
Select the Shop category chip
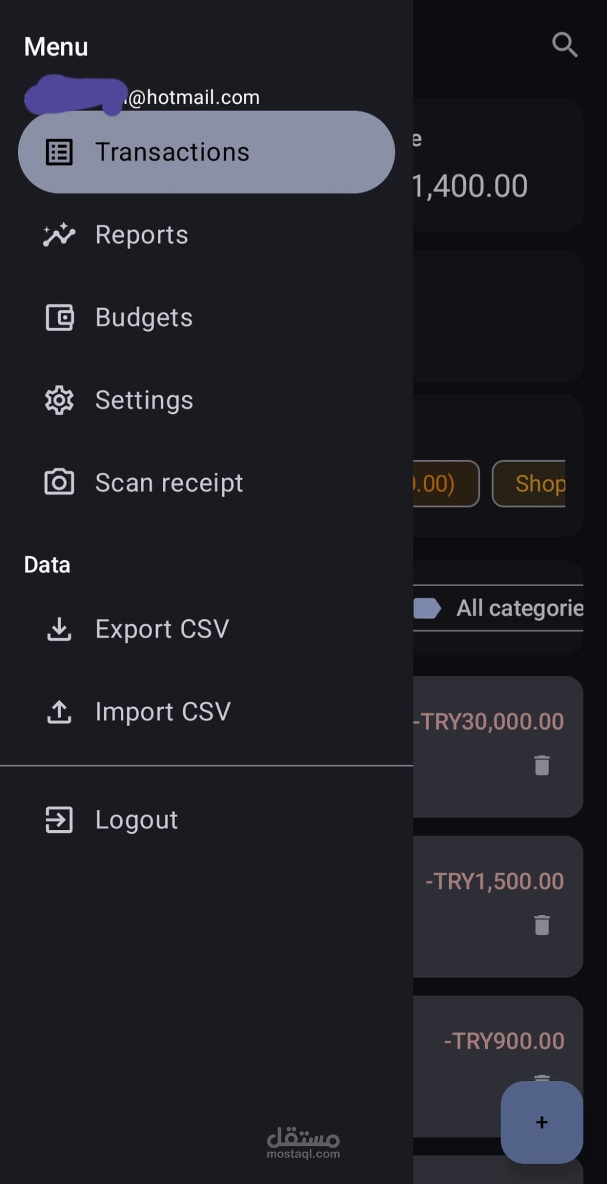(532, 484)
